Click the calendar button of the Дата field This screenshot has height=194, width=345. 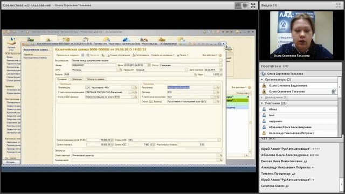point(149,65)
